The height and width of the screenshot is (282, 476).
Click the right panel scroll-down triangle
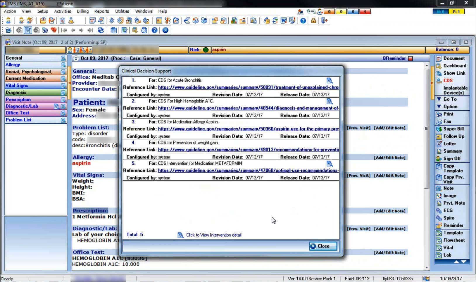463,262
